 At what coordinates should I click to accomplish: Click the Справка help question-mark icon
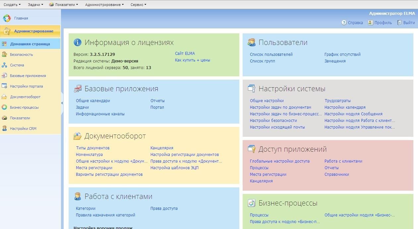[x=344, y=23]
